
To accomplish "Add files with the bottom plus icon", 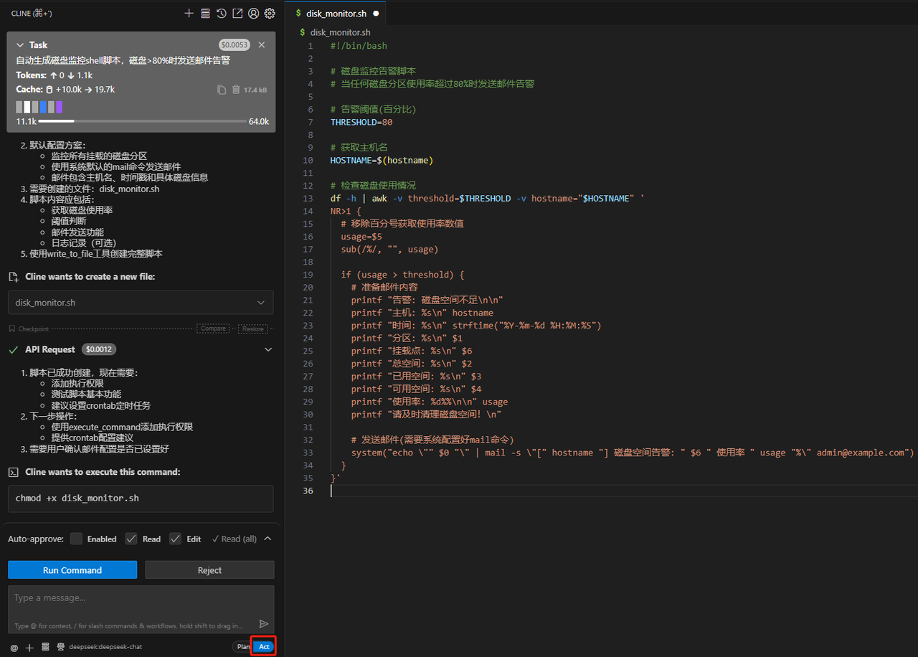I will click(29, 647).
